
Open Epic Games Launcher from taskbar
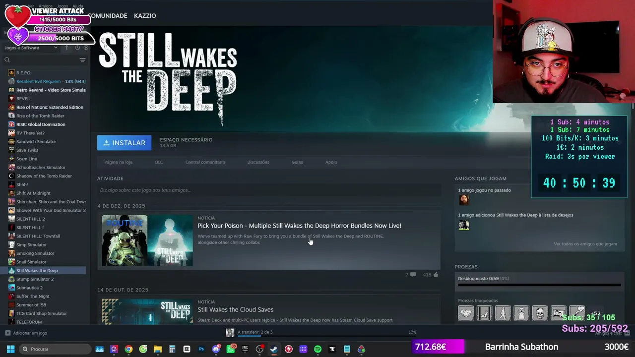coord(245,349)
